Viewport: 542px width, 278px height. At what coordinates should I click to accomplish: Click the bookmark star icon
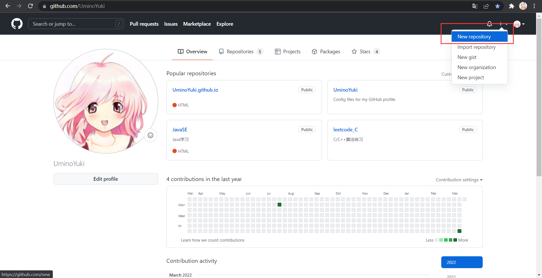pos(497,6)
